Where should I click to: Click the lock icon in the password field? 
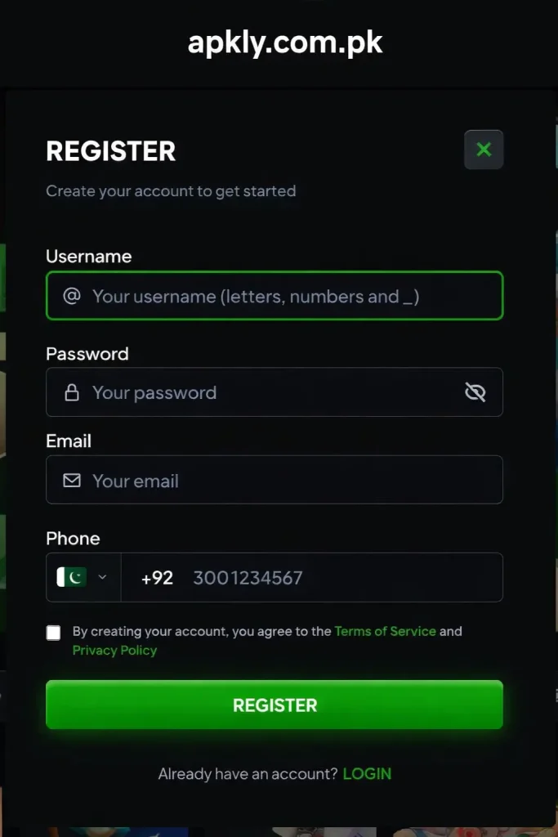click(x=72, y=392)
